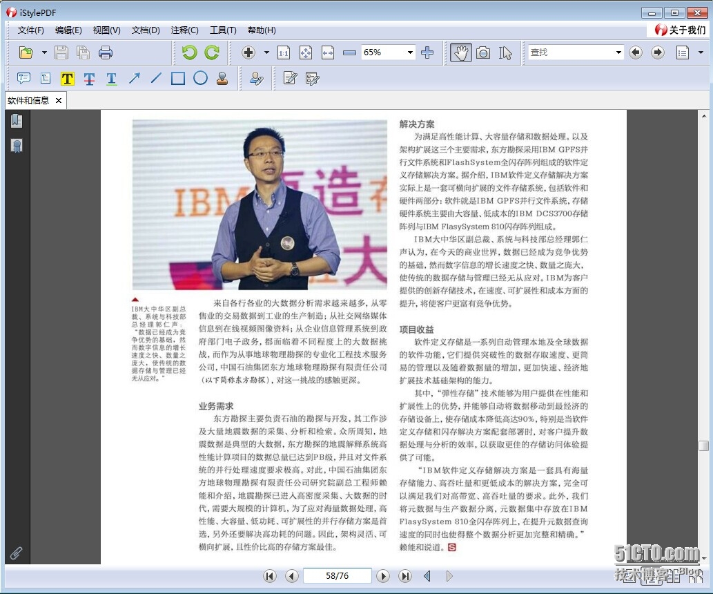Click the save-as copy icon
Image resolution: width=713 pixels, height=594 pixels.
pos(84,52)
